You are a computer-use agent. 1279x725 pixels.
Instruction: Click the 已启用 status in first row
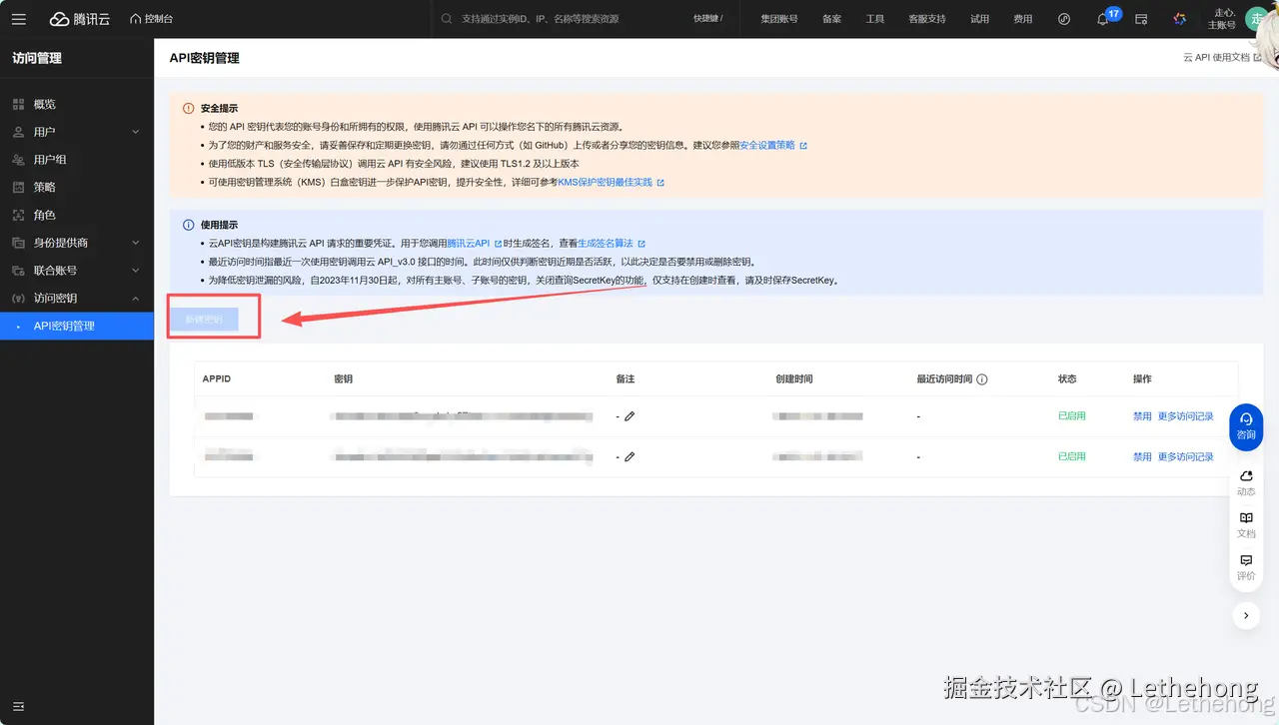pyautogui.click(x=1072, y=416)
